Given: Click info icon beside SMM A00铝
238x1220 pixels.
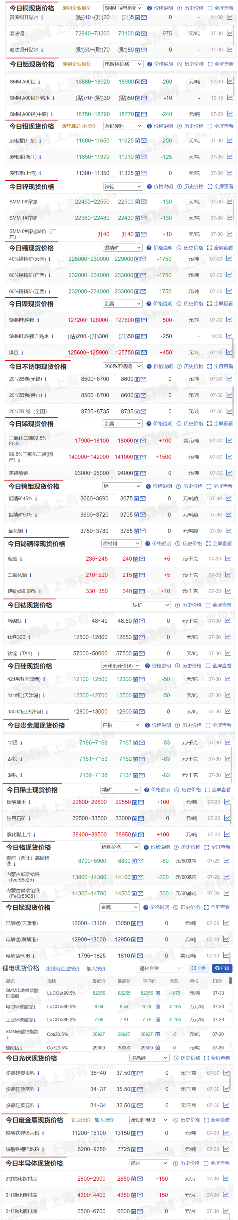Looking at the screenshot, I should [x=39, y=82].
